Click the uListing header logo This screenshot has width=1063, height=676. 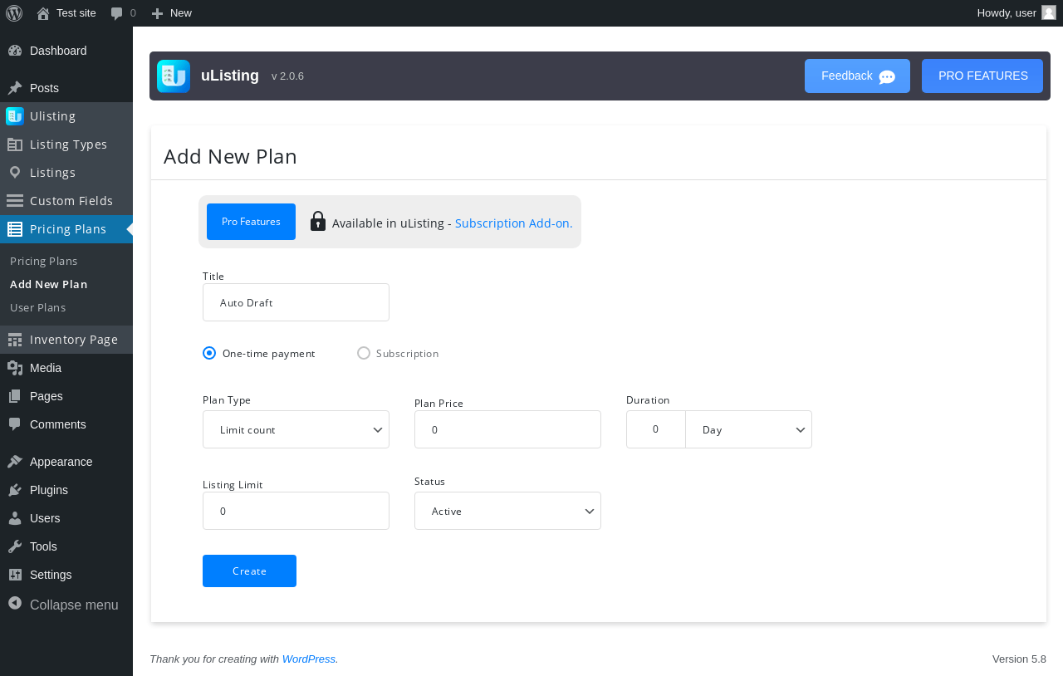pyautogui.click(x=174, y=76)
